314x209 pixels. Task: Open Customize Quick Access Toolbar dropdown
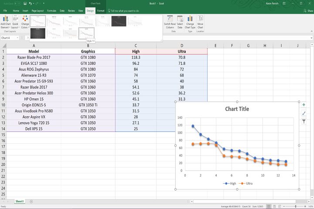[x=44, y=3]
